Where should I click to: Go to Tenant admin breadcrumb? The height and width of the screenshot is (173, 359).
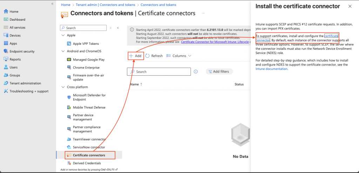coord(105,5)
